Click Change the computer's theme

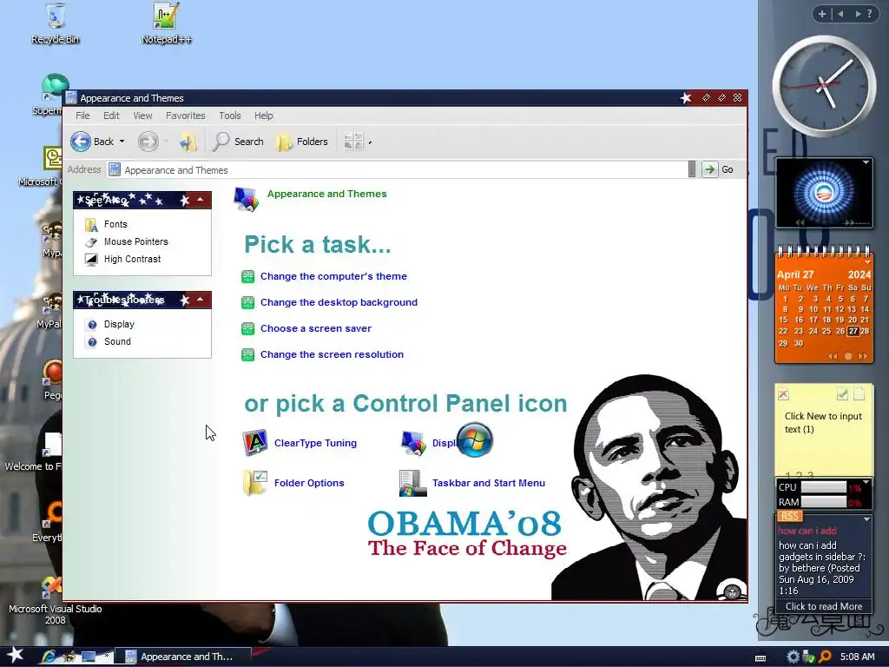pos(333,276)
